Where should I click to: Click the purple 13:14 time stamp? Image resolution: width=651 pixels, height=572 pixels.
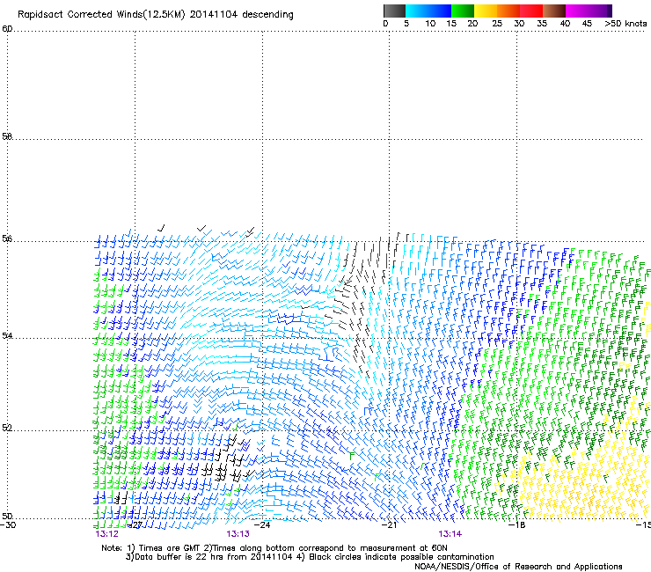coord(450,534)
